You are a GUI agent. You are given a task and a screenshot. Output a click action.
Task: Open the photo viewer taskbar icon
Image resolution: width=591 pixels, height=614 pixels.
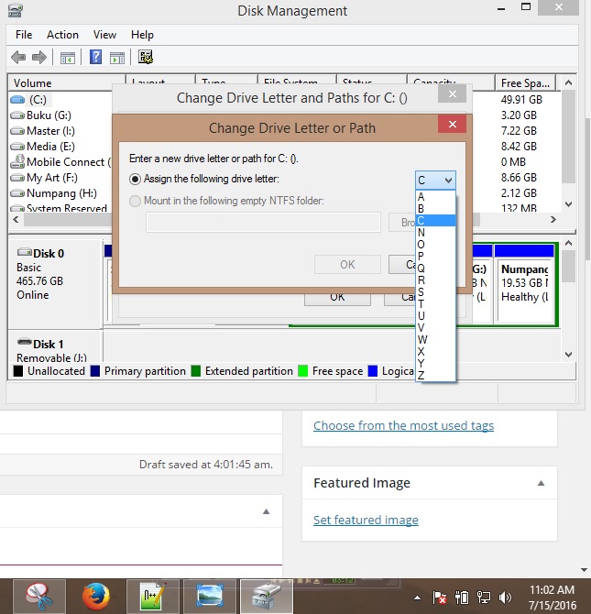click(x=210, y=597)
